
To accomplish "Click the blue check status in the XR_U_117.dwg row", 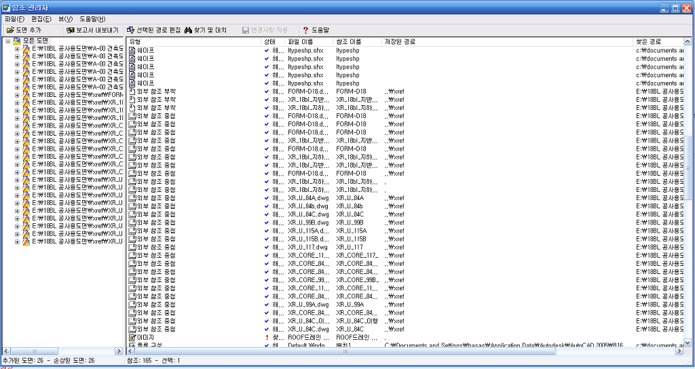I will pyautogui.click(x=266, y=247).
